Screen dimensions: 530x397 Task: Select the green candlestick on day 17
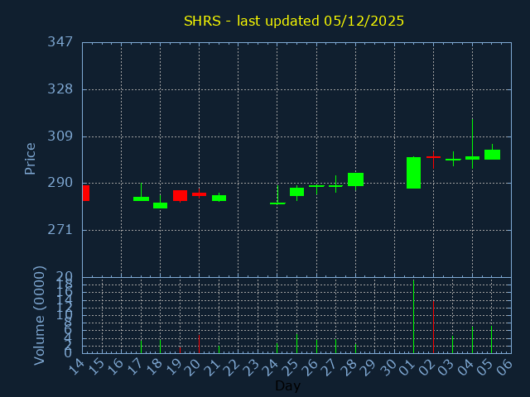pos(141,198)
